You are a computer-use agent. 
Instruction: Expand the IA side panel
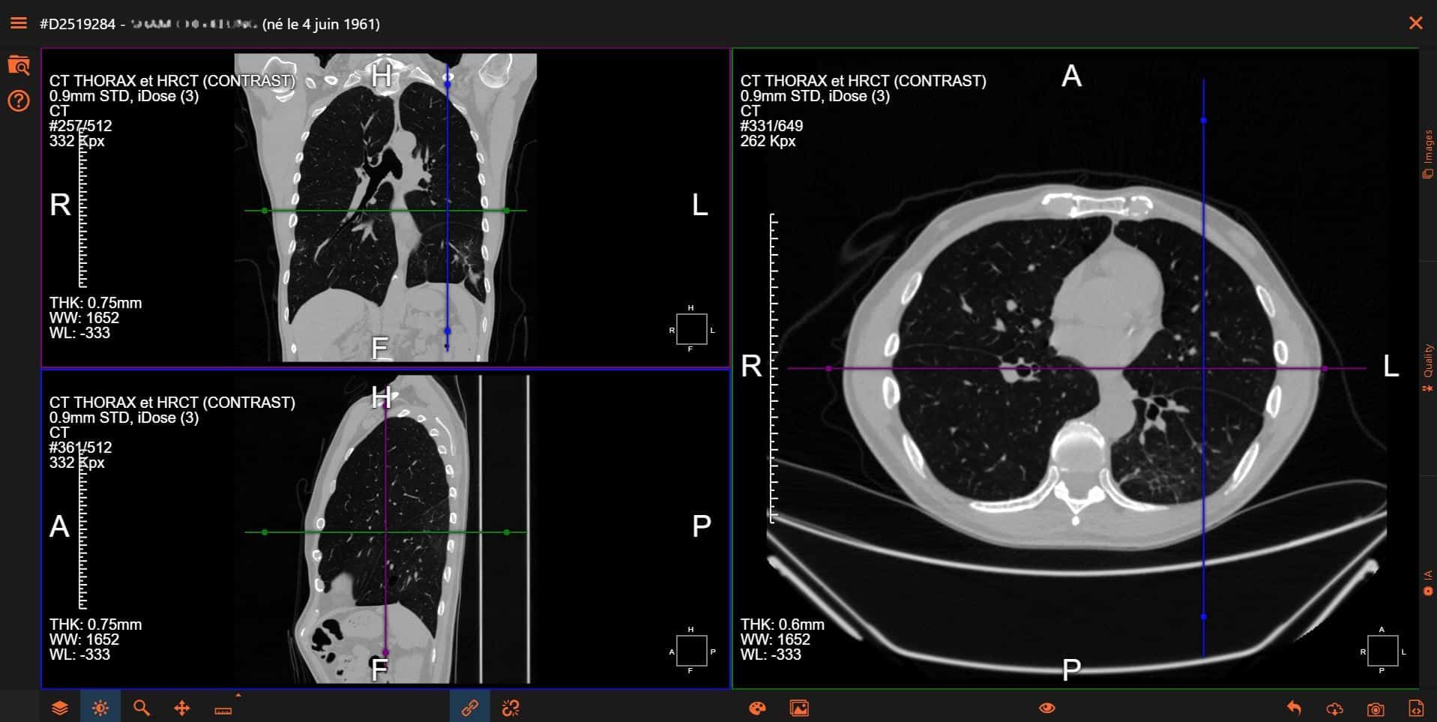(x=1428, y=583)
